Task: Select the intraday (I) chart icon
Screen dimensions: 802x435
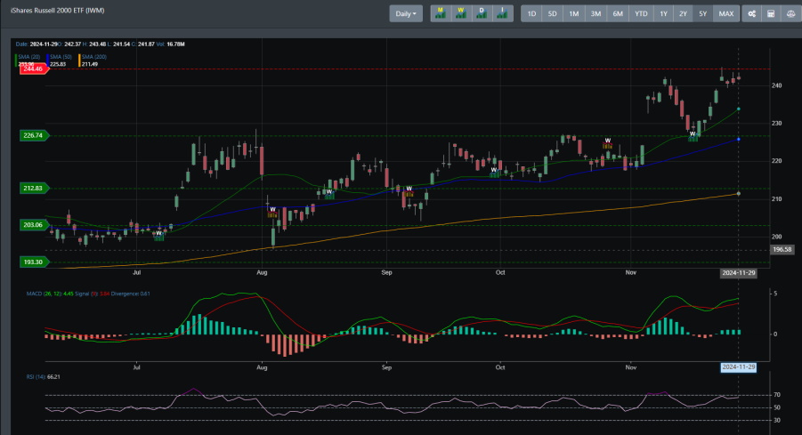Action: (x=502, y=14)
